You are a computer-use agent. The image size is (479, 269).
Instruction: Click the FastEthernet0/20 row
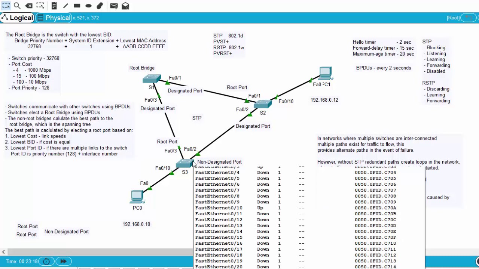(309, 267)
